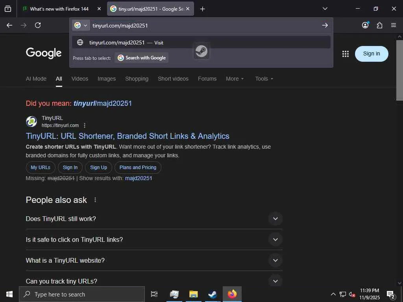This screenshot has height=302, width=403.
Task: Click the Plans and Pricing sitelink chip
Action: click(138, 168)
